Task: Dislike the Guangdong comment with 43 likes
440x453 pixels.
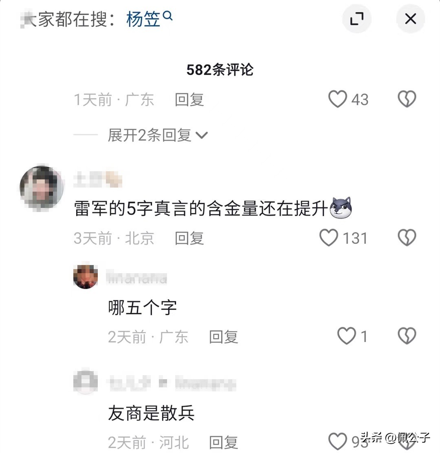Action: point(407,99)
